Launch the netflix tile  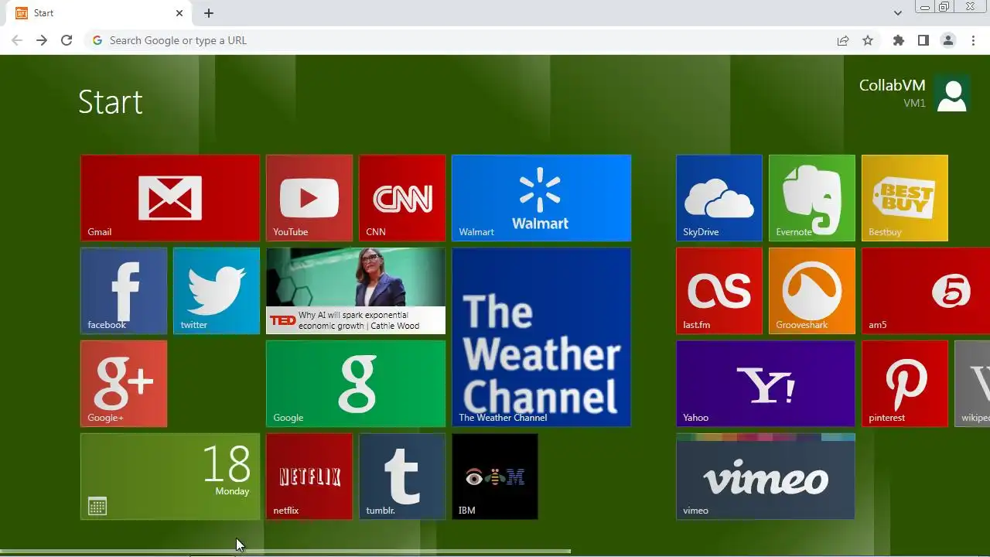click(309, 477)
